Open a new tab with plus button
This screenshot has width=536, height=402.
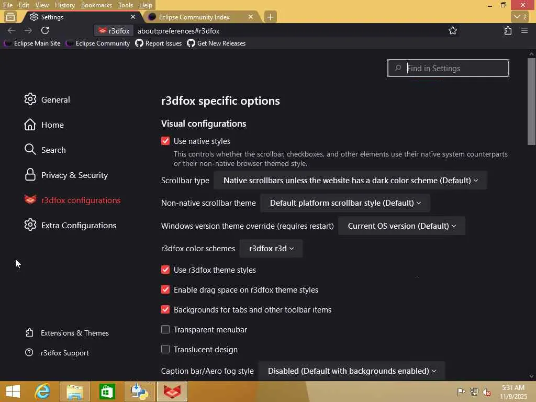270,17
